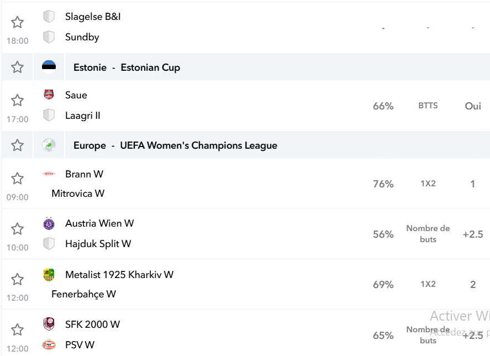This screenshot has height=356, width=490.
Task: Click the Europe globe icon
Action: [x=49, y=145]
